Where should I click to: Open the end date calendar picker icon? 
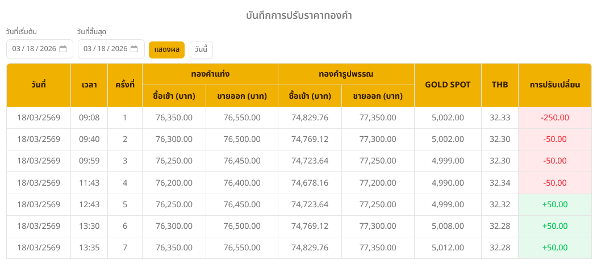[134, 49]
